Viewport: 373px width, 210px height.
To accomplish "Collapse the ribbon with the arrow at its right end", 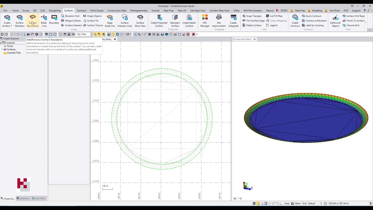I will point(370,30).
